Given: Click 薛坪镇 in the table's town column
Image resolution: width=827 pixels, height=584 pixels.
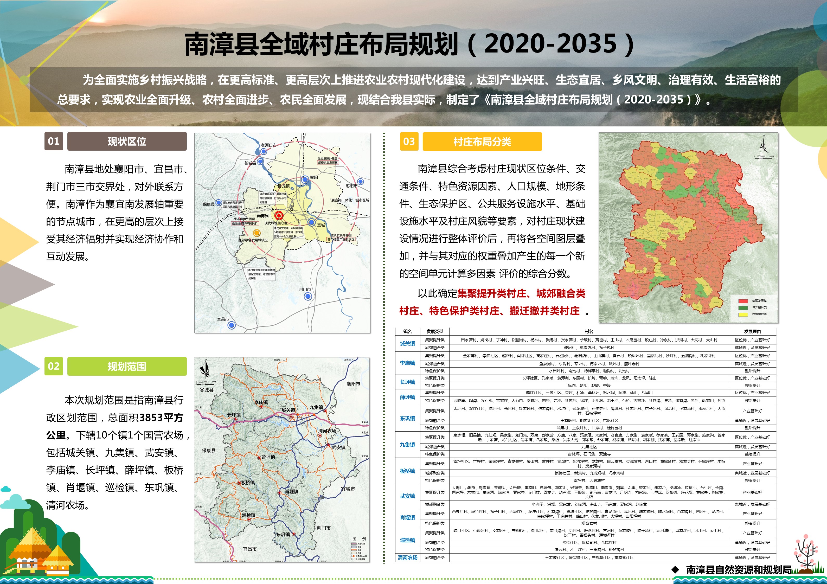Looking at the screenshot, I should click(x=407, y=397).
